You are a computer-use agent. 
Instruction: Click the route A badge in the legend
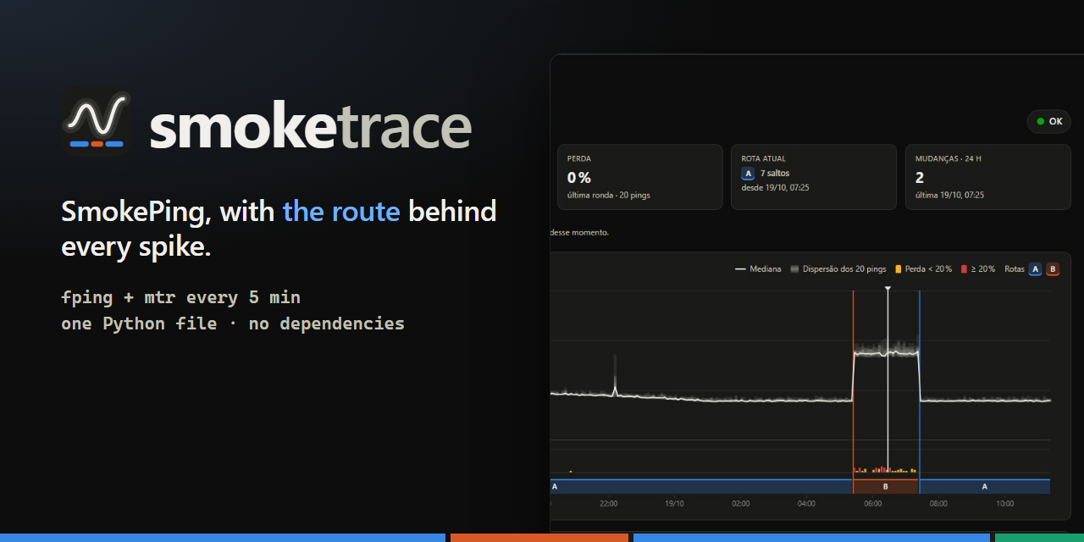point(1035,269)
